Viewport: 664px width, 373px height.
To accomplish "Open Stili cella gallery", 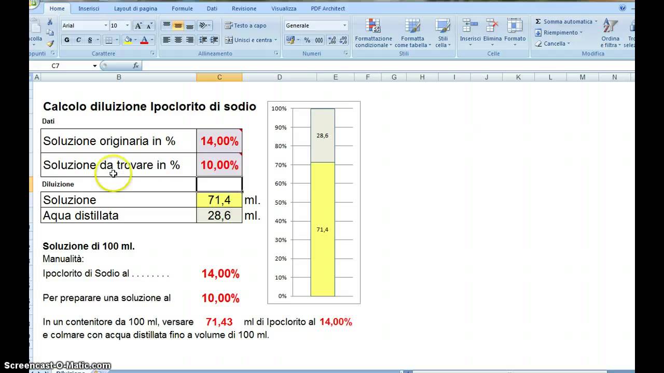I will coord(442,33).
